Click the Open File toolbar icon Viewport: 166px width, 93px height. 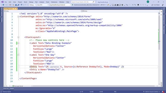pos(13,5)
